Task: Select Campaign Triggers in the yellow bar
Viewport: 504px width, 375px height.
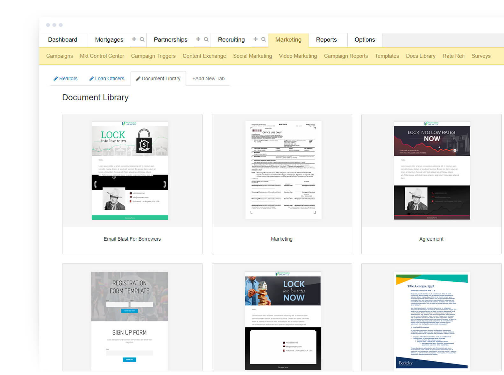Action: point(153,56)
